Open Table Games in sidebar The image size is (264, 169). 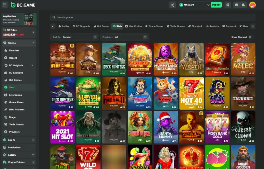[x=19, y=124]
